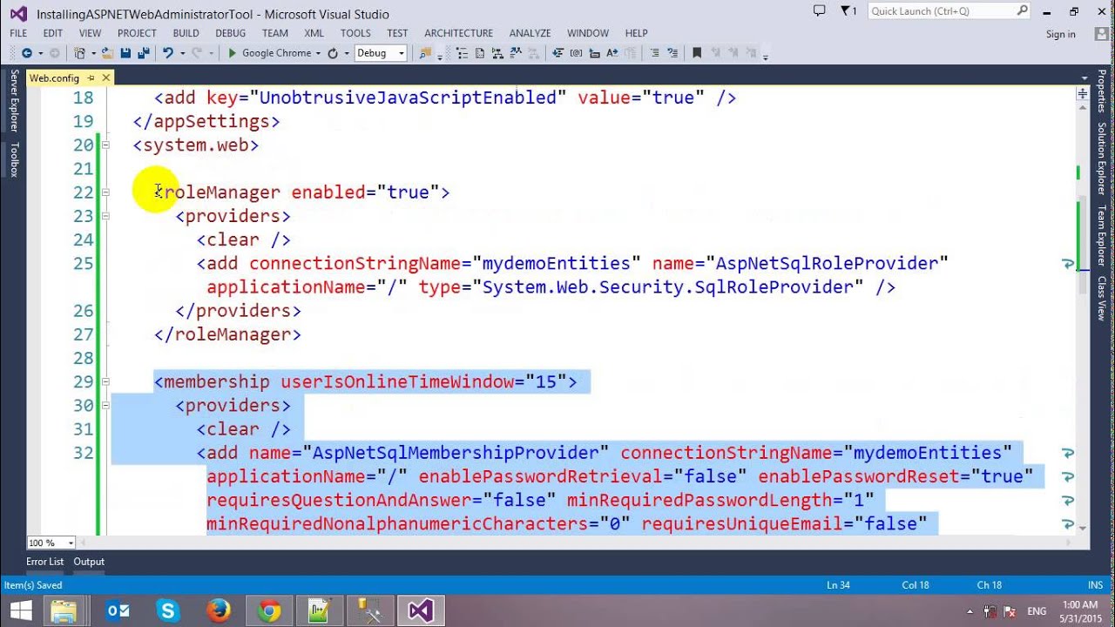The height and width of the screenshot is (627, 1115).
Task: Save Web.config with the Save icon
Action: click(125, 53)
